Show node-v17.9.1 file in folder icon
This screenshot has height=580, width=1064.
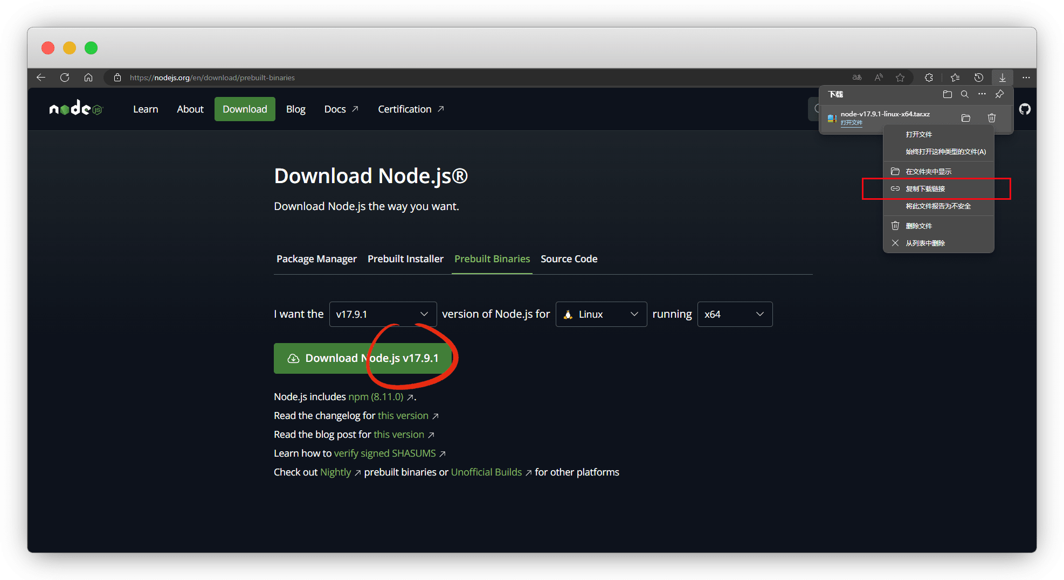[966, 118]
